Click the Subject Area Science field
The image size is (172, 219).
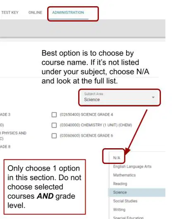(x=119, y=97)
